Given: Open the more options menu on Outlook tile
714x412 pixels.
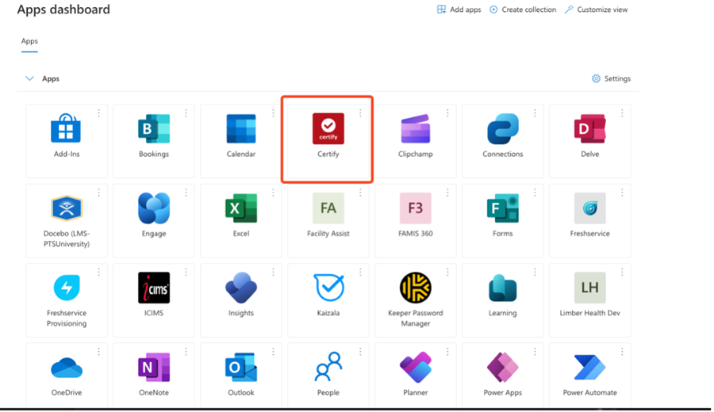Looking at the screenshot, I should click(x=273, y=352).
